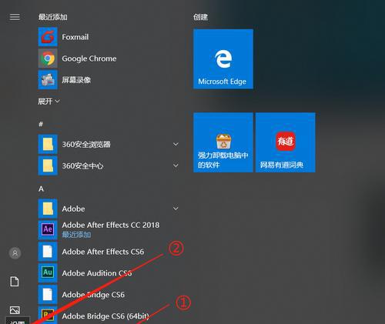Launch Adobe Audition CS6
Screen dimensions: 385x324
(97, 273)
